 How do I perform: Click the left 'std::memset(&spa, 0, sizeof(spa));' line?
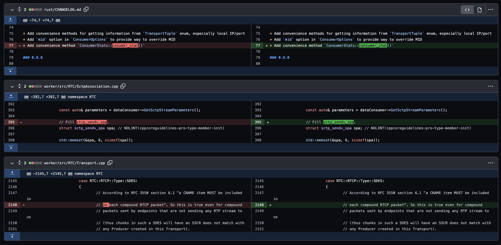[96, 140]
